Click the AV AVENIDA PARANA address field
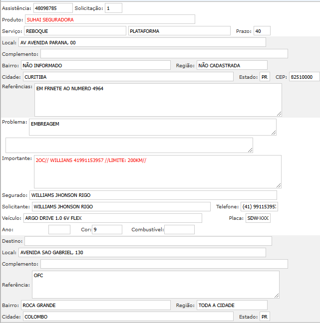The width and height of the screenshot is (320, 323). coord(142,42)
